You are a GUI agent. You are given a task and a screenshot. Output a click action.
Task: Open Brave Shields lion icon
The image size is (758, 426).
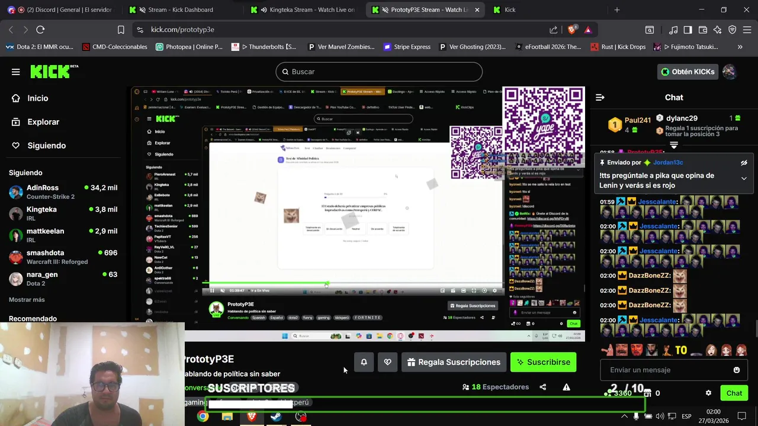[x=572, y=30]
